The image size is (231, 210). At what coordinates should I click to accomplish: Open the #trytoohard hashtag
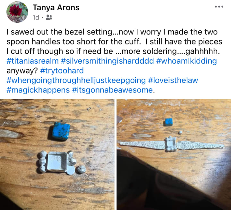tap(62, 71)
